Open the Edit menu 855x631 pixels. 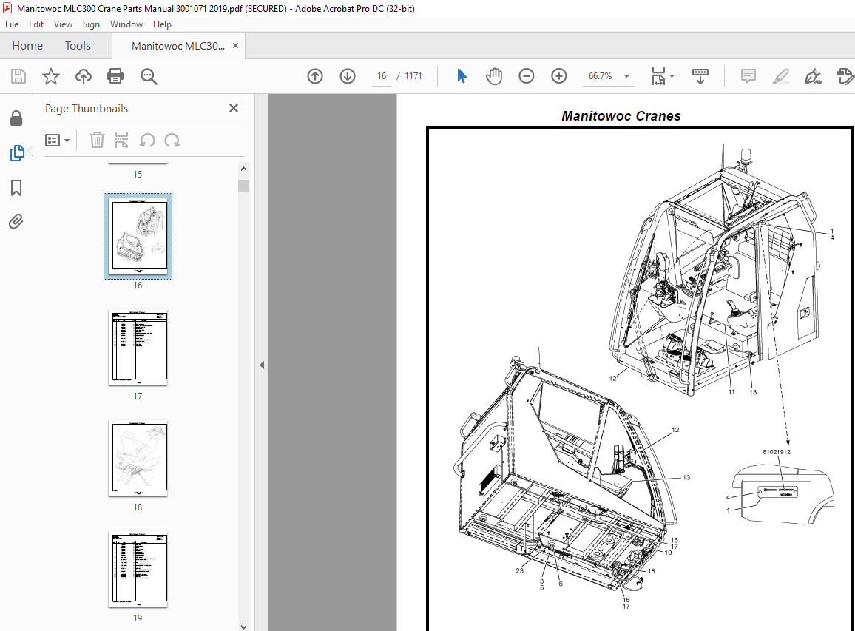point(36,24)
